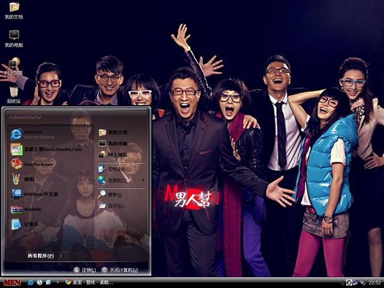Open the 网上邻居 desktop icon
The image size is (384, 288).
pyautogui.click(x=14, y=66)
